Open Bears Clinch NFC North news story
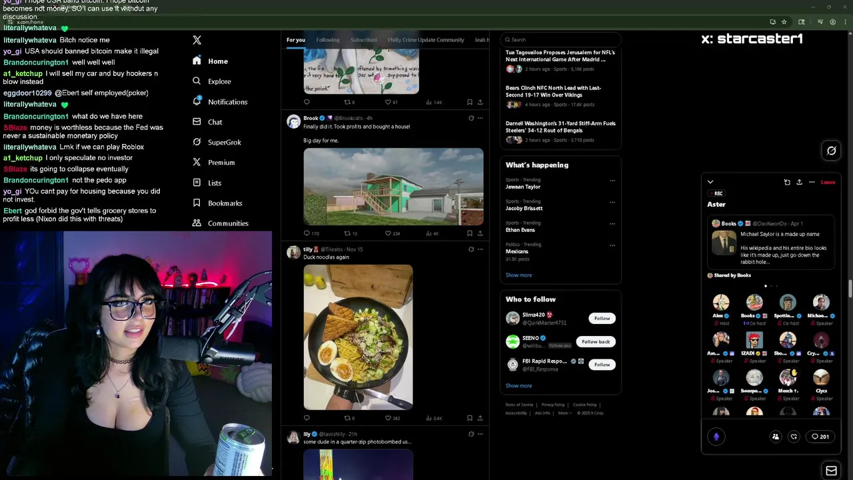Image resolution: width=853 pixels, height=480 pixels. click(x=560, y=96)
